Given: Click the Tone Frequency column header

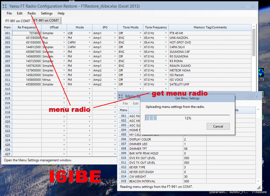Looking at the screenshot, I should [x=156, y=27].
